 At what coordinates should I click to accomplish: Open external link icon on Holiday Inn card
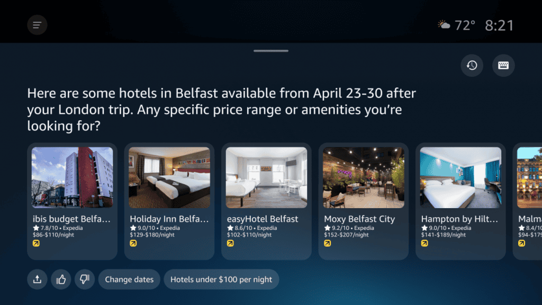[x=133, y=244]
